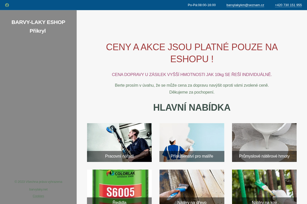This screenshot has height=204, width=307.
Task: Click the Po-Pá:08:00-16:00 opening hours text
Action: [202, 5]
